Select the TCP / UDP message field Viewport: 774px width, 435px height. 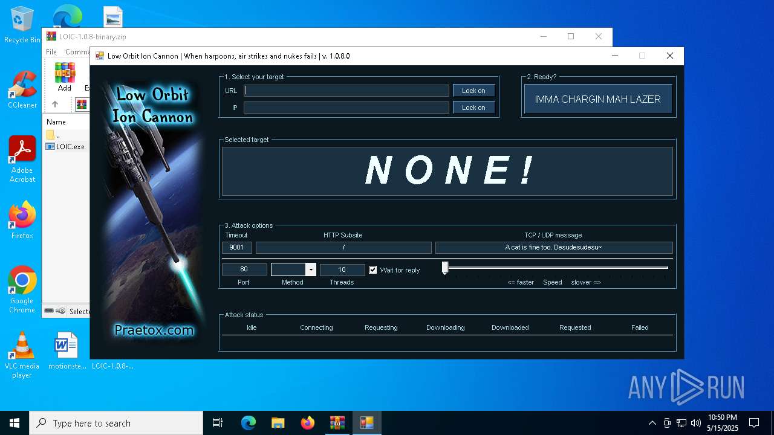click(x=554, y=247)
